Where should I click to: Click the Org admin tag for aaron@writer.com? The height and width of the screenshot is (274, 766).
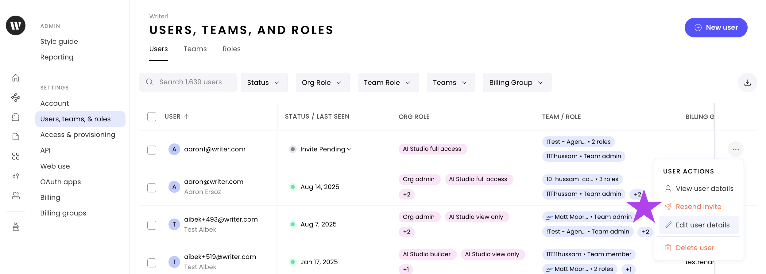pyautogui.click(x=419, y=179)
